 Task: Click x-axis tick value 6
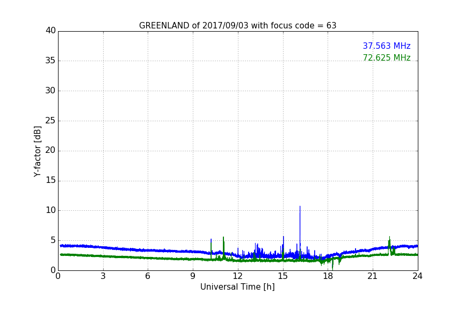148,276
